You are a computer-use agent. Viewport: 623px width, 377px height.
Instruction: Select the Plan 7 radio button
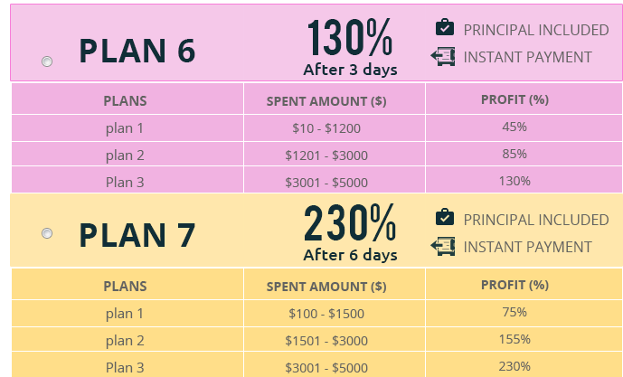tap(47, 233)
